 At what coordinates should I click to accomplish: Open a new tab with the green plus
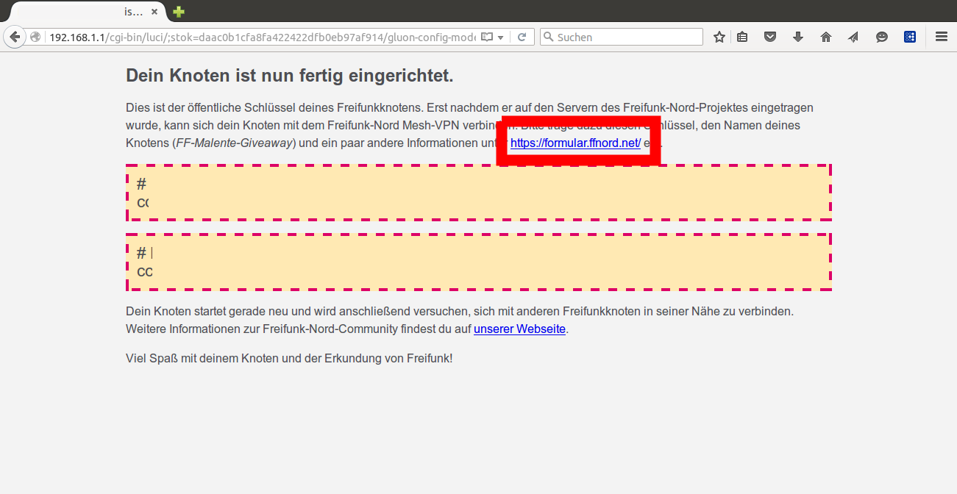click(178, 12)
